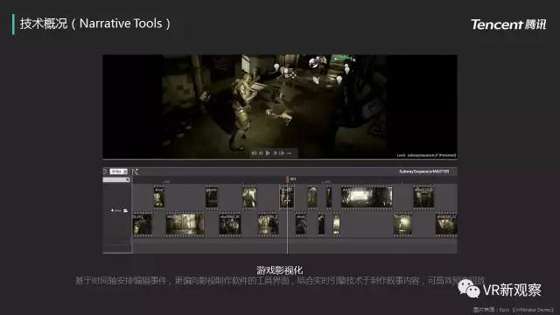
Task: Click the play button in viewport transport controls
Action: (x=268, y=153)
